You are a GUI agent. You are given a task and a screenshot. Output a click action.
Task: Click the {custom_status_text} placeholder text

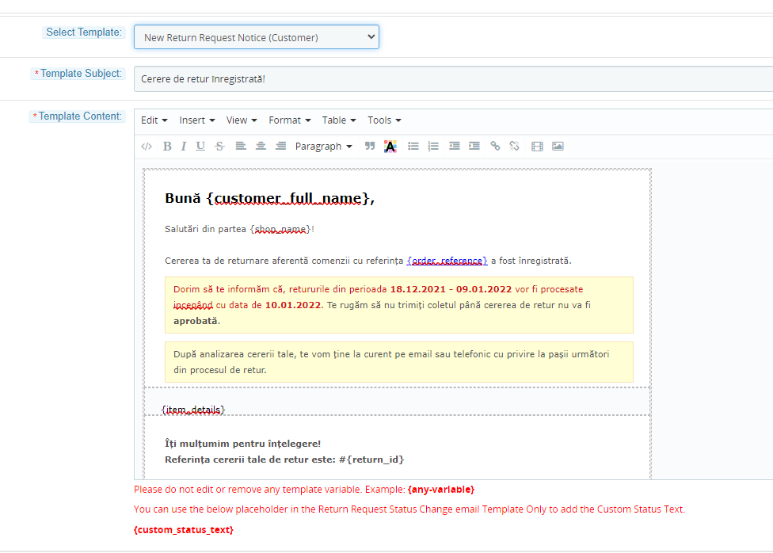point(184,530)
